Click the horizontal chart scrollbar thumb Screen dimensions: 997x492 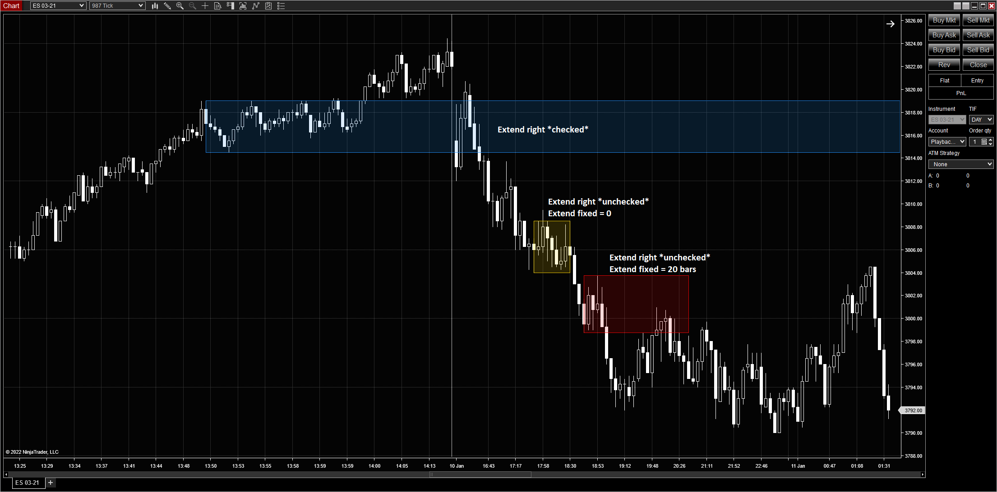480,474
